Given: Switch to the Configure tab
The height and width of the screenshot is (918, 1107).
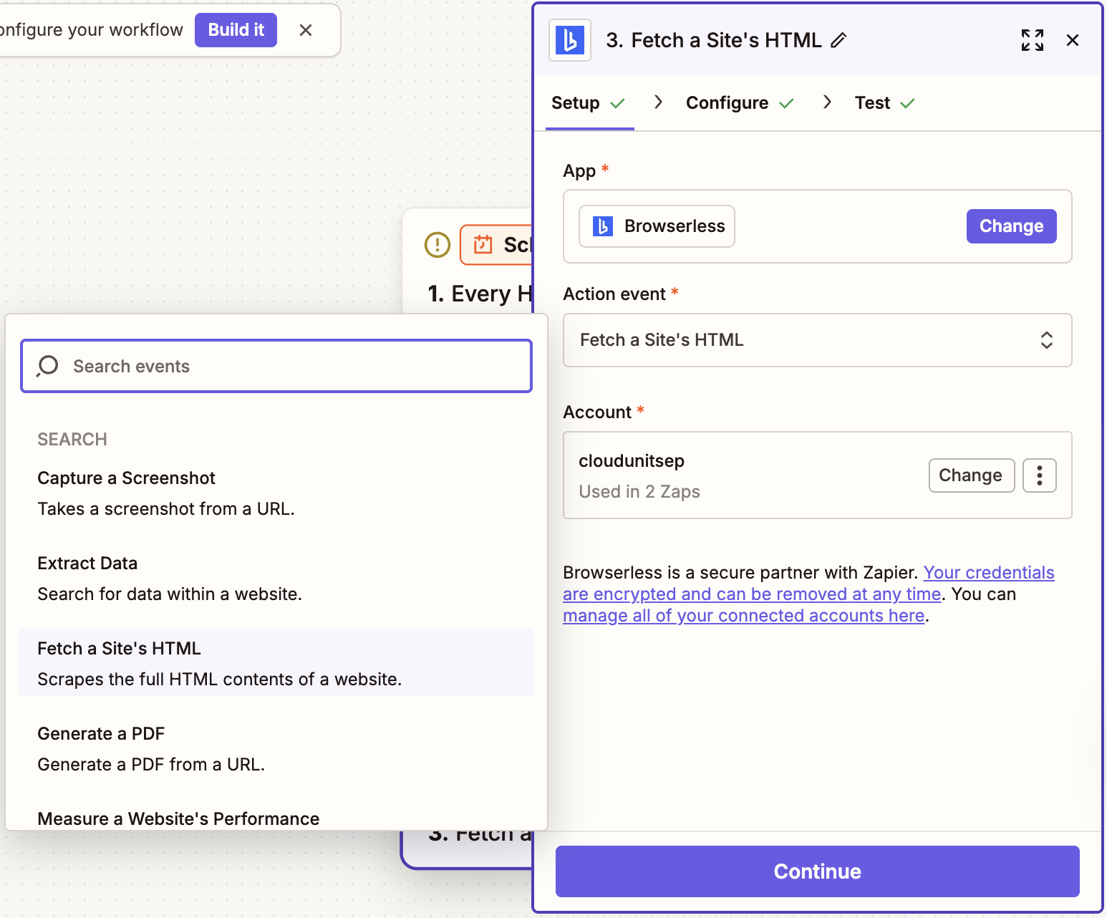Looking at the screenshot, I should coord(727,102).
